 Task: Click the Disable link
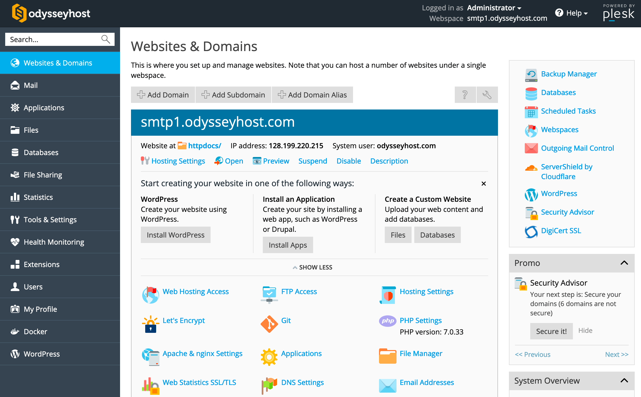click(349, 161)
